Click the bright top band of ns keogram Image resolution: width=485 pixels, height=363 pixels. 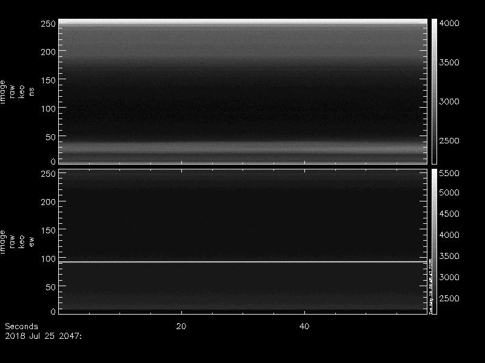pyautogui.click(x=243, y=22)
